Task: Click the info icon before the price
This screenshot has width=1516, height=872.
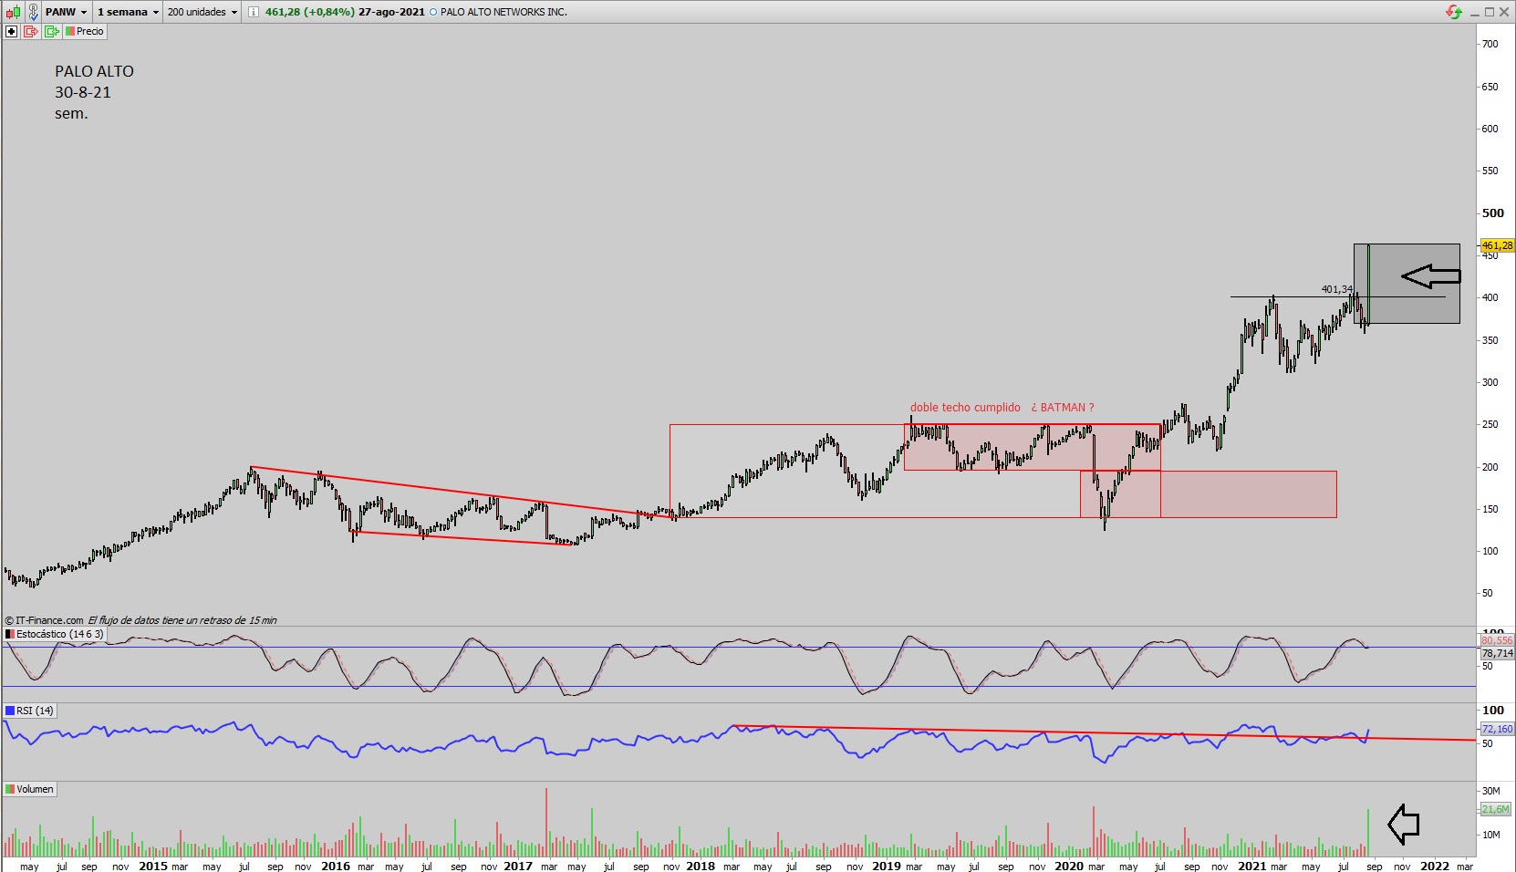Action: [x=253, y=12]
